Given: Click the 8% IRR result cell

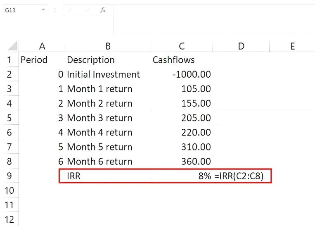Looking at the screenshot, I should pyautogui.click(x=181, y=176).
